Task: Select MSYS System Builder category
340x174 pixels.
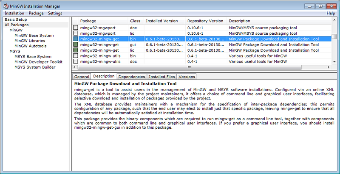Action: click(x=35, y=67)
